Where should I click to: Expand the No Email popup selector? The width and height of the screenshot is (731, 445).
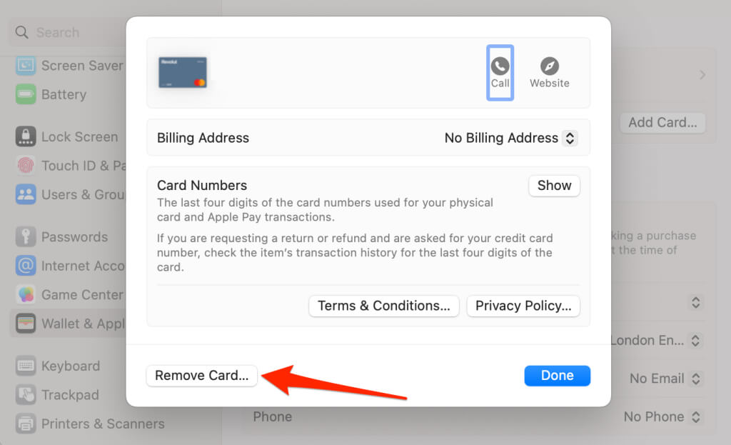pos(666,379)
